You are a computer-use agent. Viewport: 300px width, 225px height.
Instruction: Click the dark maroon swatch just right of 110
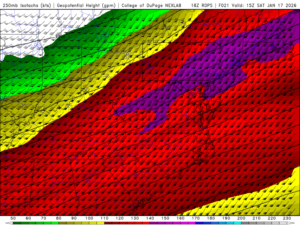pos(108,223)
